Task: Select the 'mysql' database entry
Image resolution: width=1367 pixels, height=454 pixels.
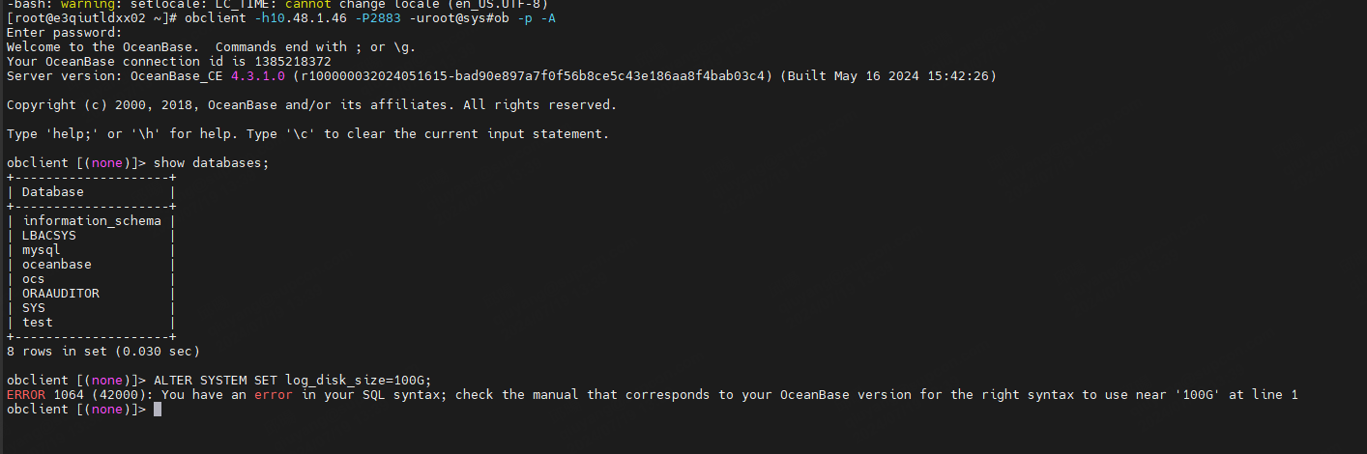Action: [42, 250]
